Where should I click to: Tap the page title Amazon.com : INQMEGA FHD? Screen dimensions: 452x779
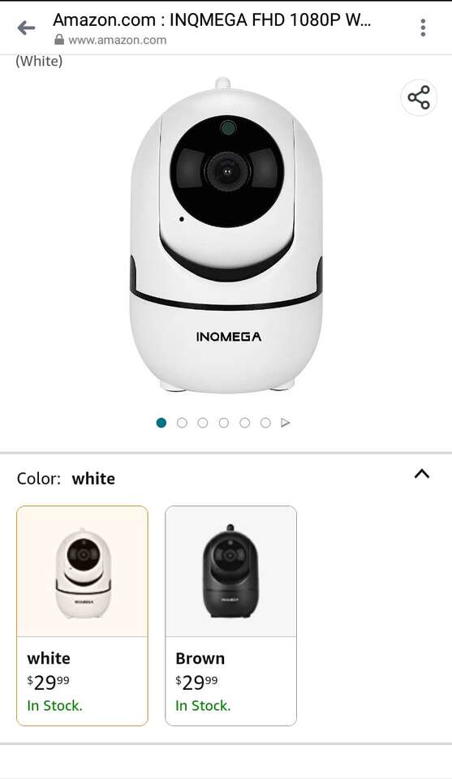pos(212,19)
